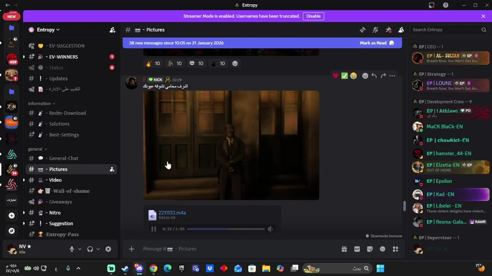
Task: Pause the 2211133.m4a audio playback
Action: [153, 229]
